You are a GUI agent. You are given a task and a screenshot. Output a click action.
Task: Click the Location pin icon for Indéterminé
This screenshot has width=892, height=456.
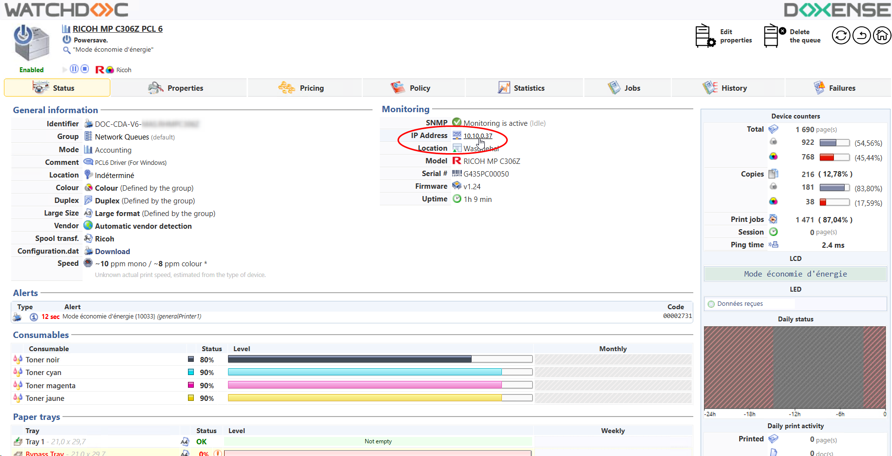click(88, 174)
